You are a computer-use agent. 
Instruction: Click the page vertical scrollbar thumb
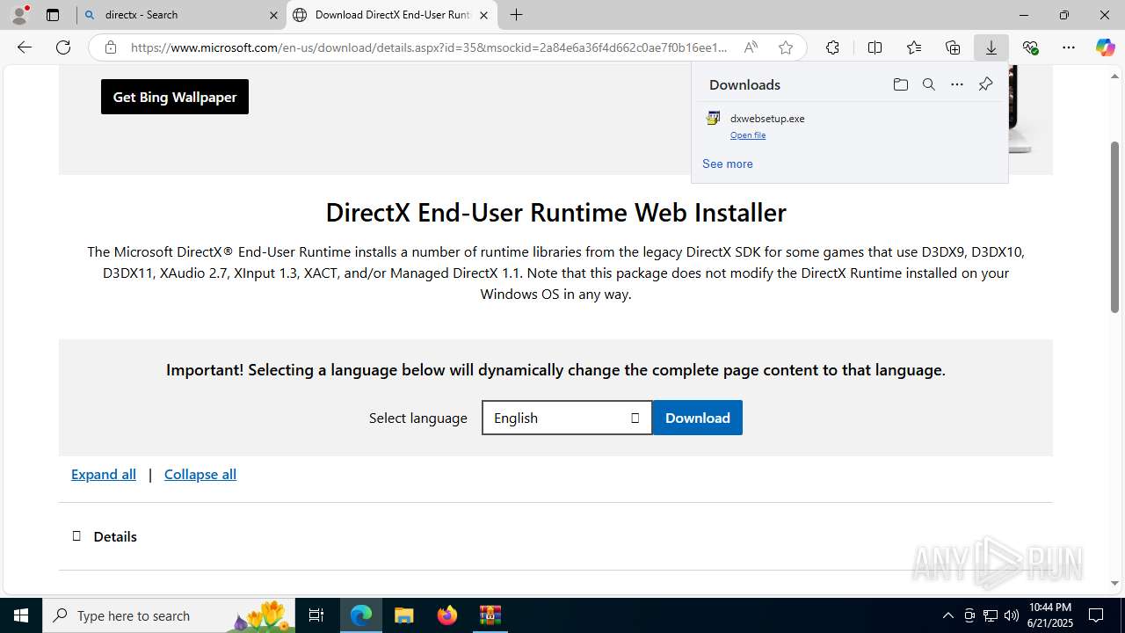[1114, 226]
